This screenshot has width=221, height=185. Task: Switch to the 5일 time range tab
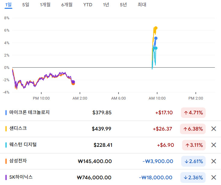point(26,5)
